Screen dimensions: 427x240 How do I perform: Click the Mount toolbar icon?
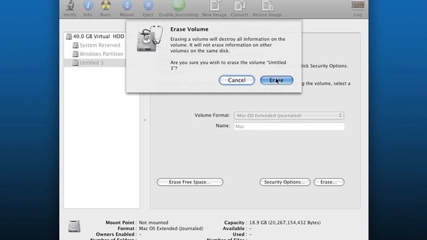127,9
